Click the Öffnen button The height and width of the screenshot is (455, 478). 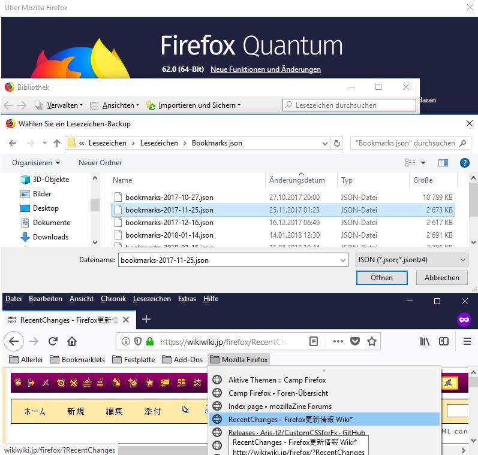coord(381,278)
